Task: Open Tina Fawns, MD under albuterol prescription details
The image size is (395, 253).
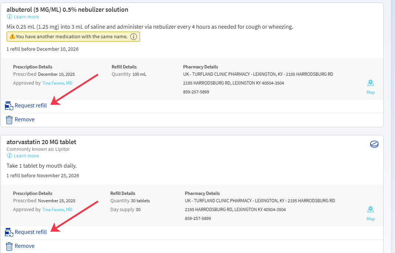Action: click(57, 83)
